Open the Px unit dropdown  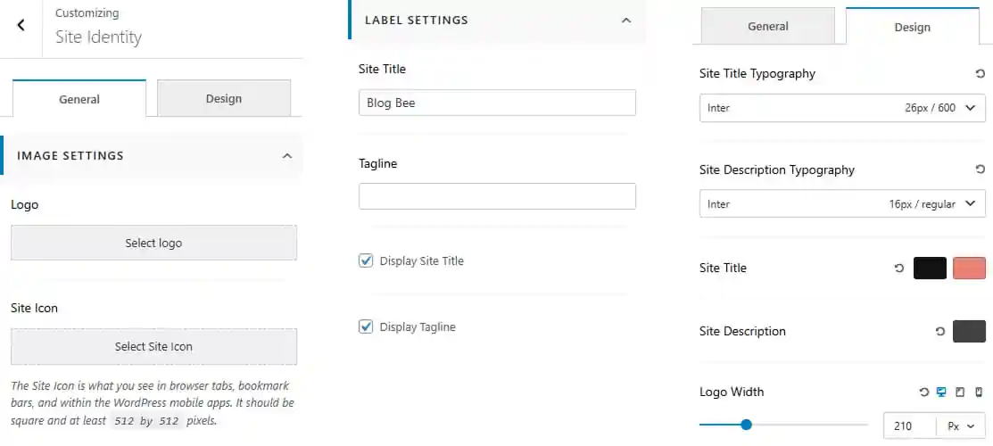pyautogui.click(x=961, y=426)
